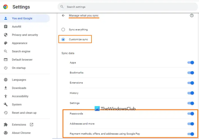Turn off the Passwords sync toggle
199x139 pixels.
point(191,113)
